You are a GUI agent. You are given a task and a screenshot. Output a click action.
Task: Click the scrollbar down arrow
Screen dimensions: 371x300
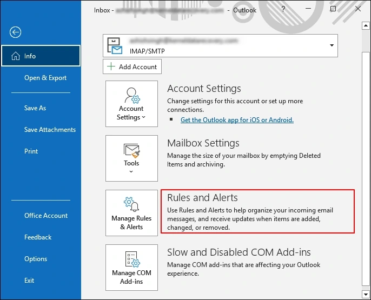pos(366,295)
